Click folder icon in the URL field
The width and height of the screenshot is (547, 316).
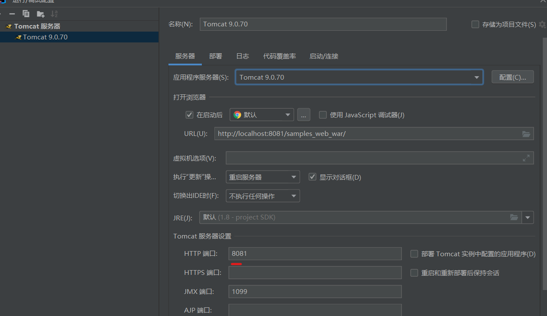526,134
